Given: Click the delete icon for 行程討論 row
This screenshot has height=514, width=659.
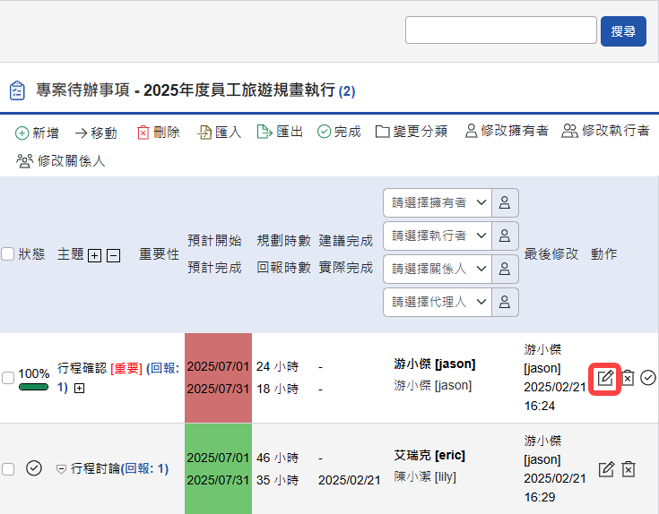Looking at the screenshot, I should point(629,469).
